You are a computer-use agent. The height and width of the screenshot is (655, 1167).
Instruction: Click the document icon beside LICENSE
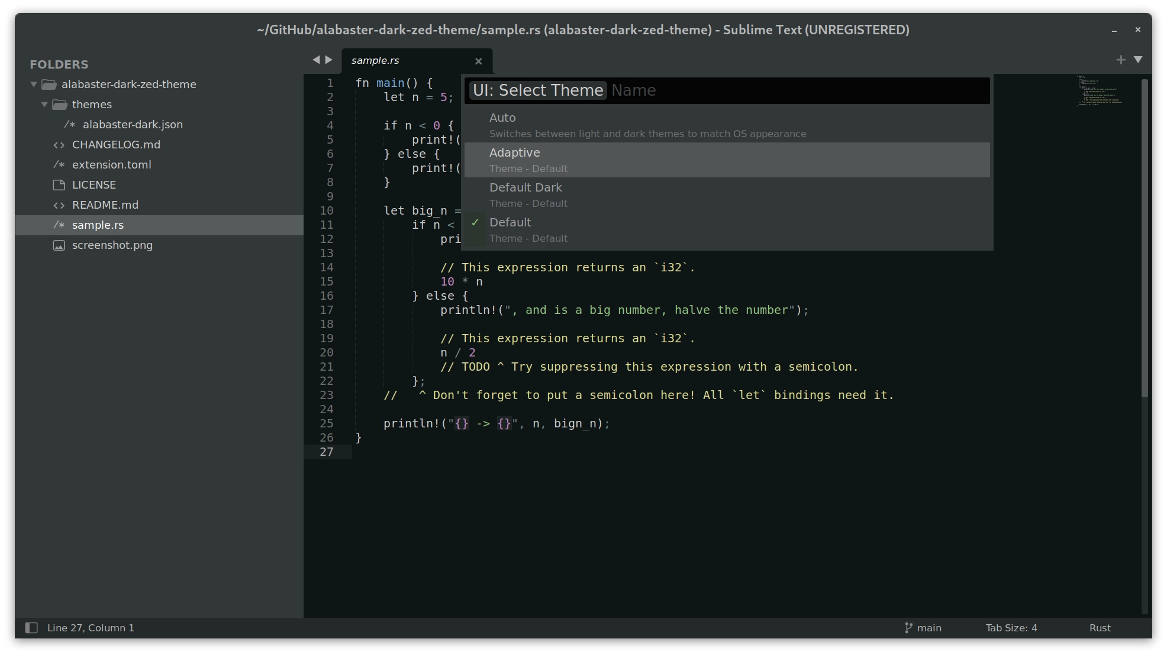point(59,185)
